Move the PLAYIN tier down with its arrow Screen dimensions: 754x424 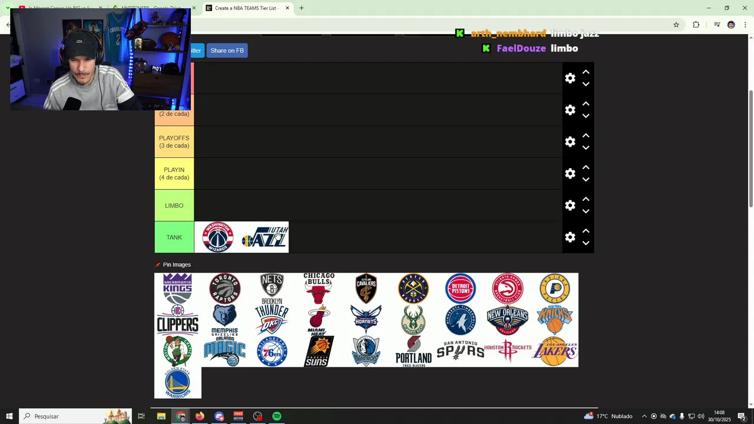[x=586, y=180]
